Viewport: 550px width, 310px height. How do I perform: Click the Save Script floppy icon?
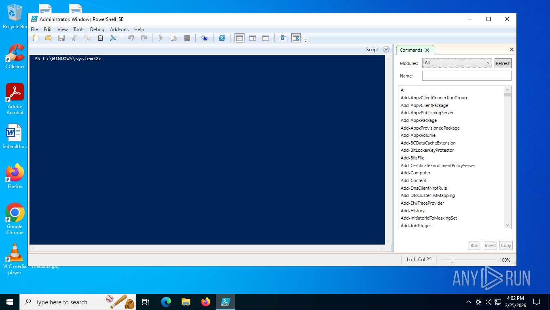[61, 38]
